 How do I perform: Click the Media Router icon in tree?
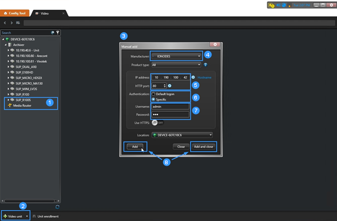pos(11,105)
